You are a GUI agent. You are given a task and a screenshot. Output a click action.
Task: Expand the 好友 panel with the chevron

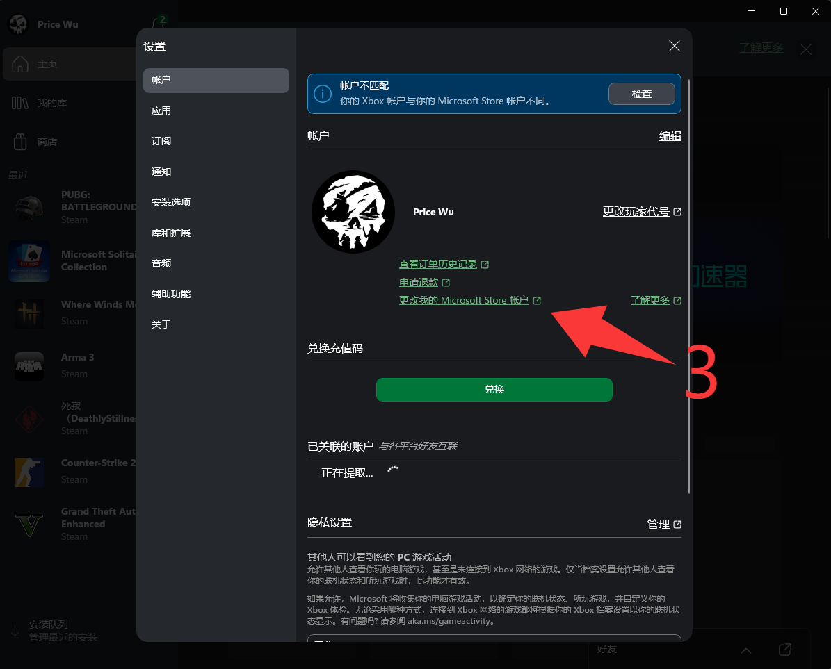pos(745,650)
